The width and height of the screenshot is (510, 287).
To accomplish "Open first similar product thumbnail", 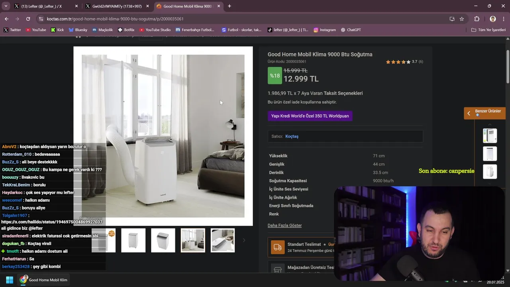I will point(490,136).
